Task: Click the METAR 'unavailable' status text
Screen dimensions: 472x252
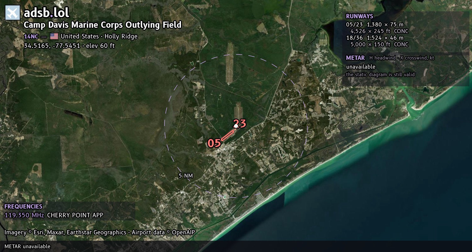Action: (361, 67)
